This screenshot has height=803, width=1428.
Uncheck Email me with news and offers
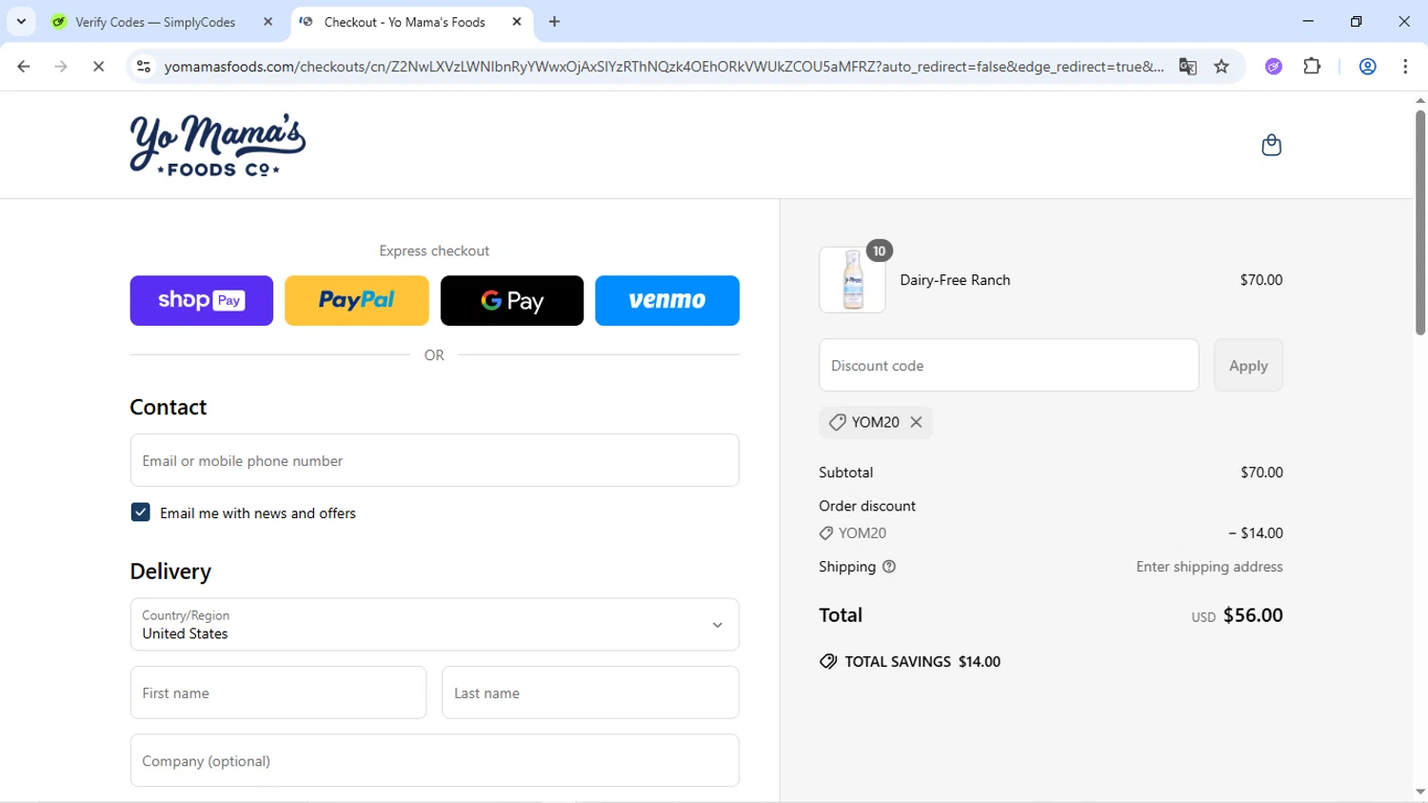[x=140, y=512]
